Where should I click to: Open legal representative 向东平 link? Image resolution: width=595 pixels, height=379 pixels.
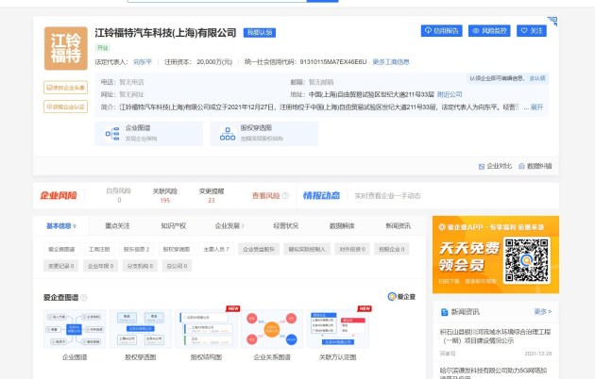[x=143, y=62]
